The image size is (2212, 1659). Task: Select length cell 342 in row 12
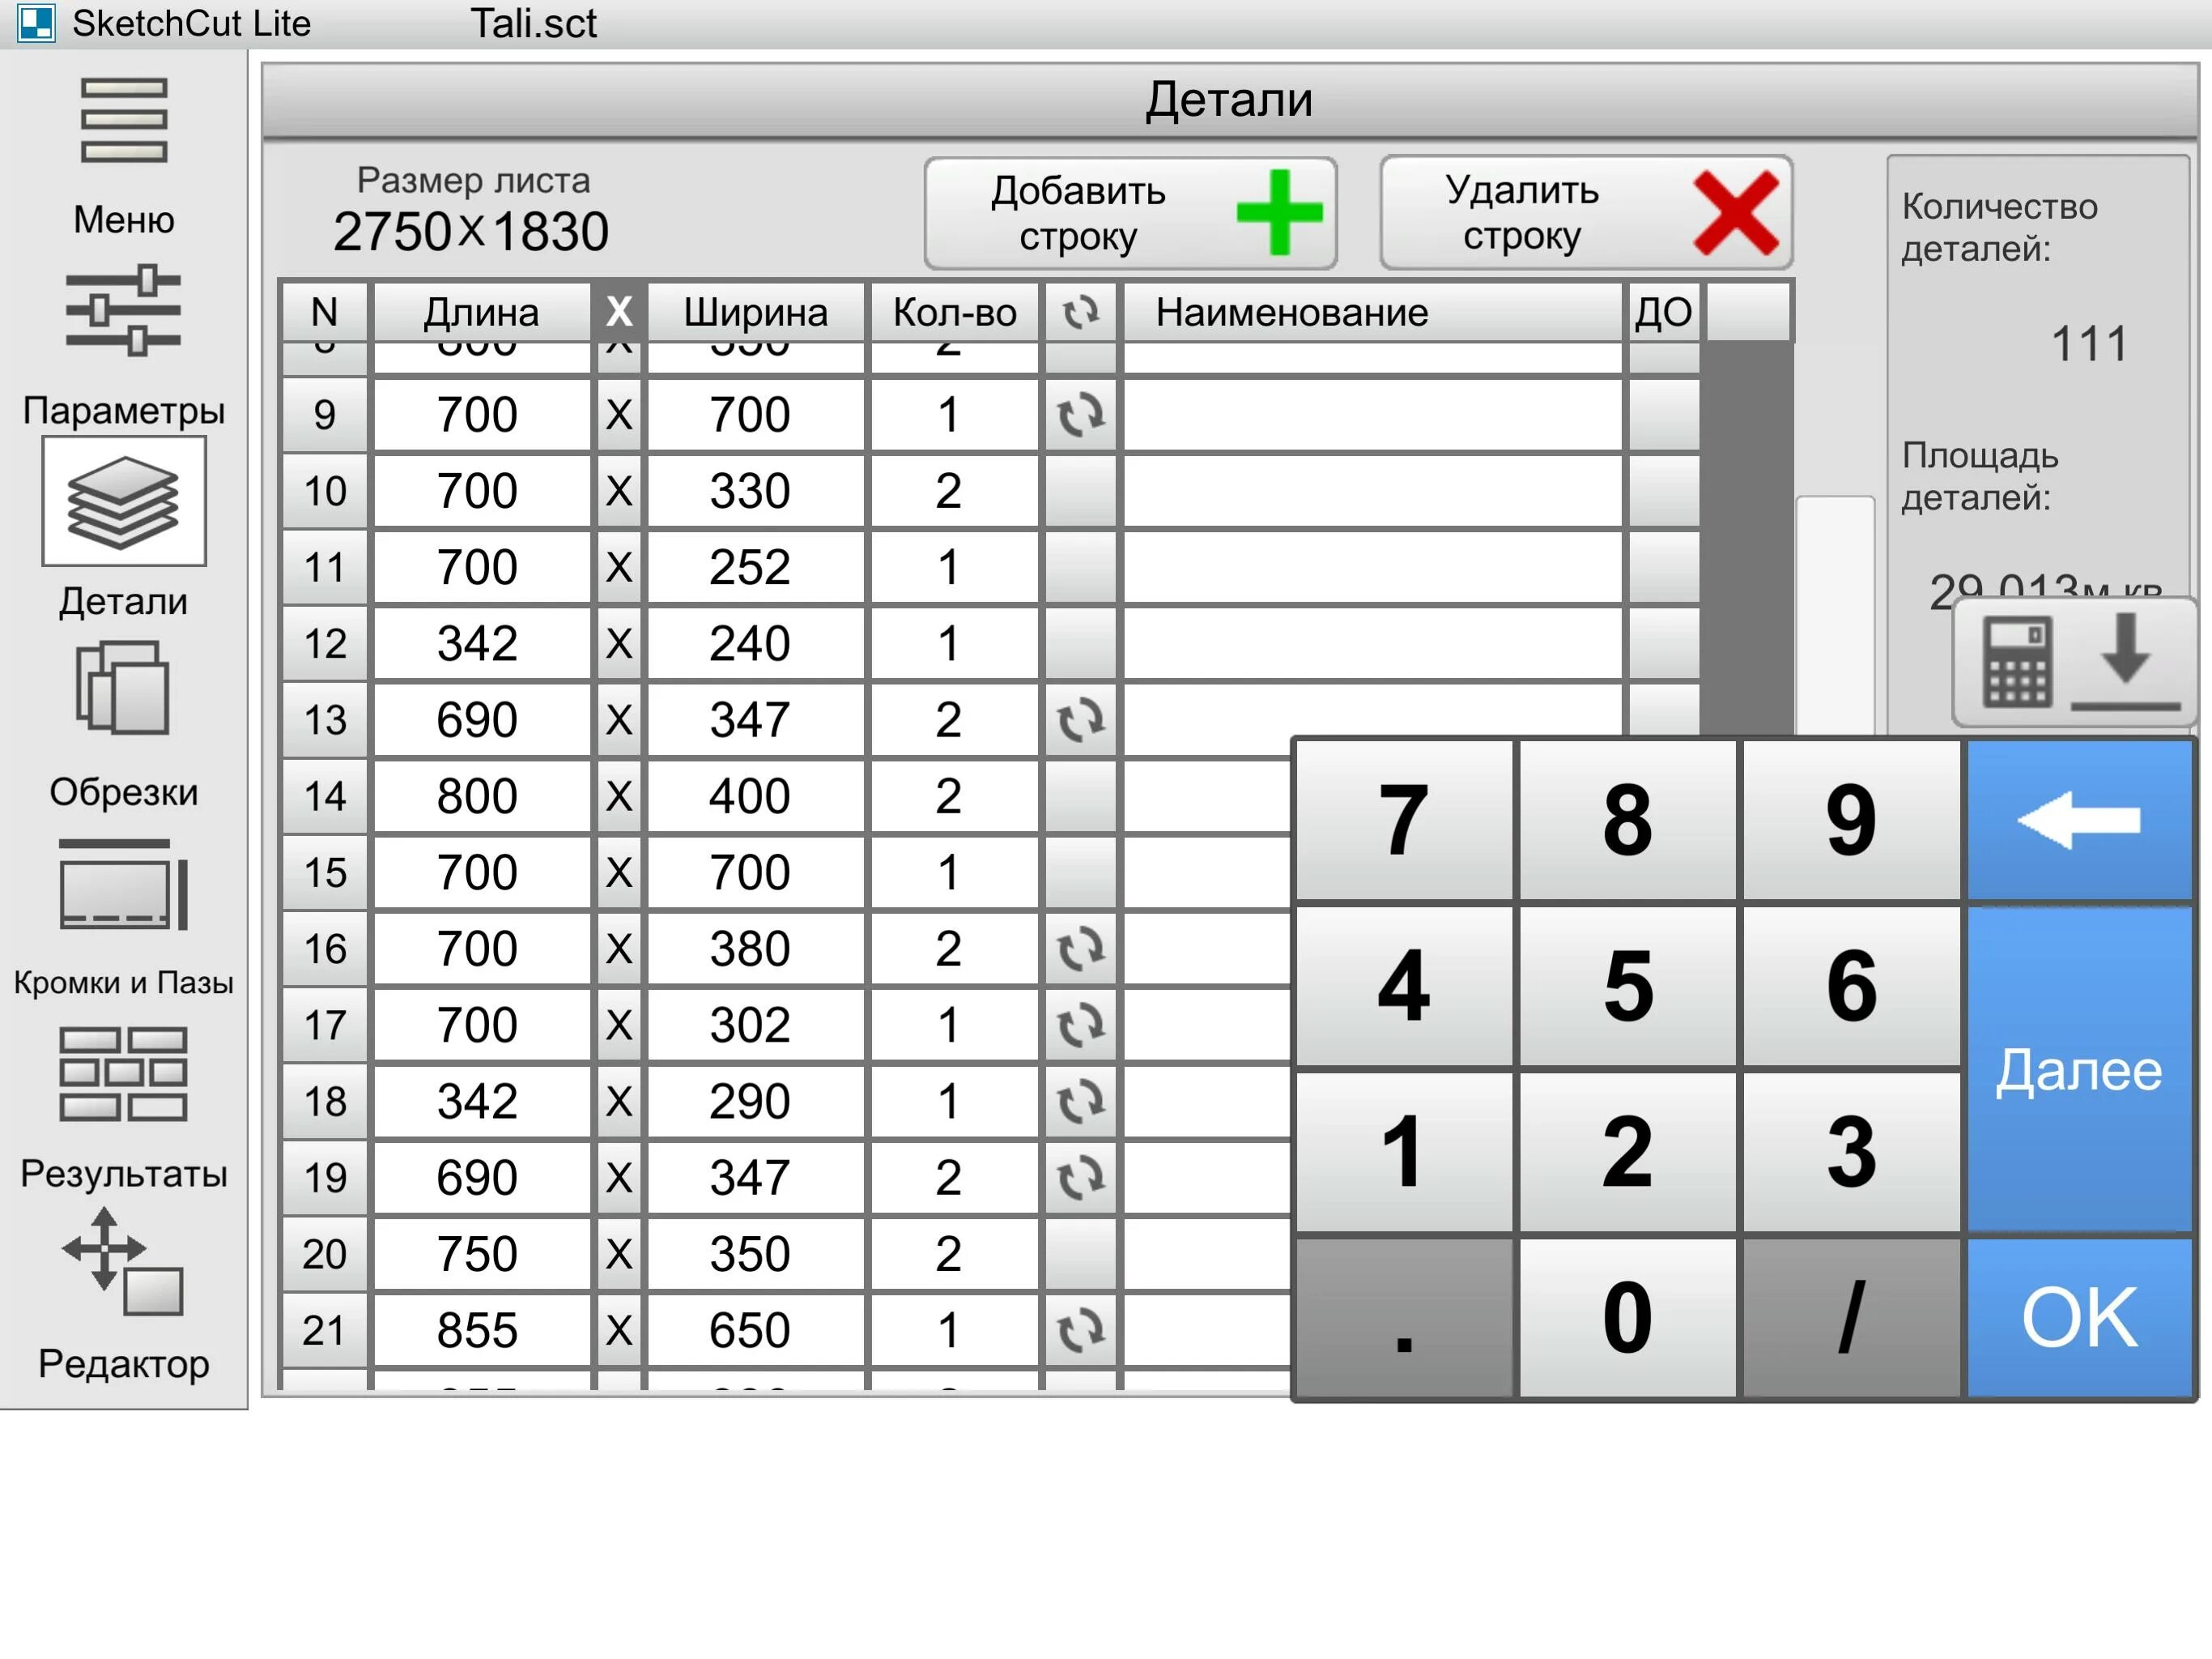478,643
